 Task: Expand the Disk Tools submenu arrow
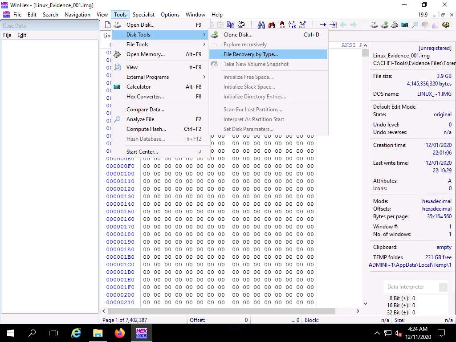pyautogui.click(x=204, y=35)
